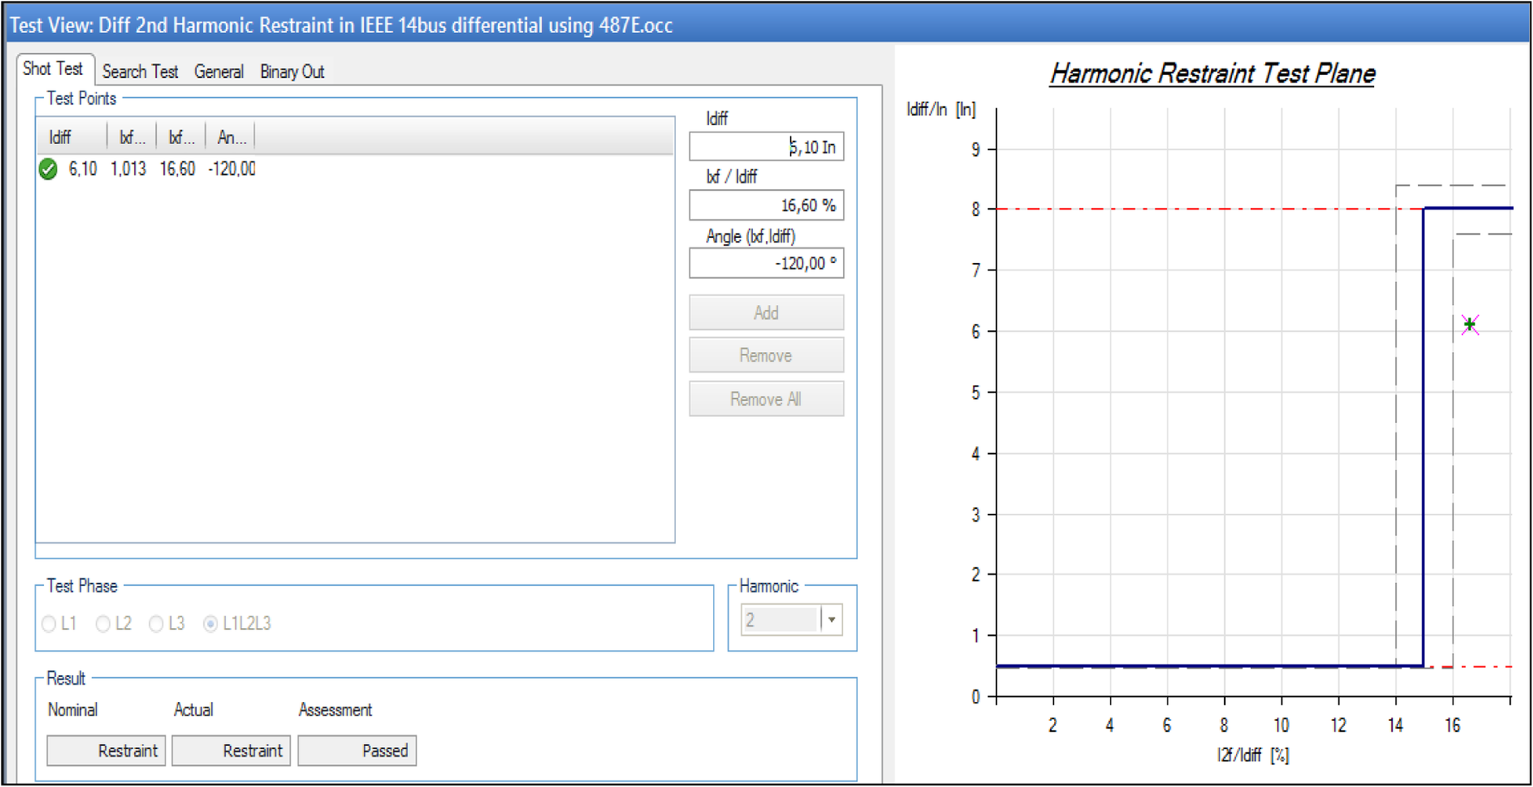
Task: Select the L2 test phase radio button
Action: [103, 624]
